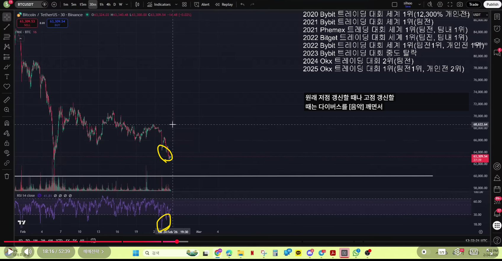Open indicator templates grid icon

pyautogui.click(x=184, y=4)
